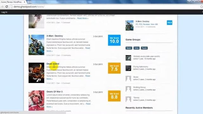Click the page icon in the address bar
203x114 pixels.
pyautogui.click(x=12, y=7)
